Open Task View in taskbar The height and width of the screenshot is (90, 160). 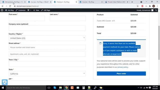tap(49, 88)
